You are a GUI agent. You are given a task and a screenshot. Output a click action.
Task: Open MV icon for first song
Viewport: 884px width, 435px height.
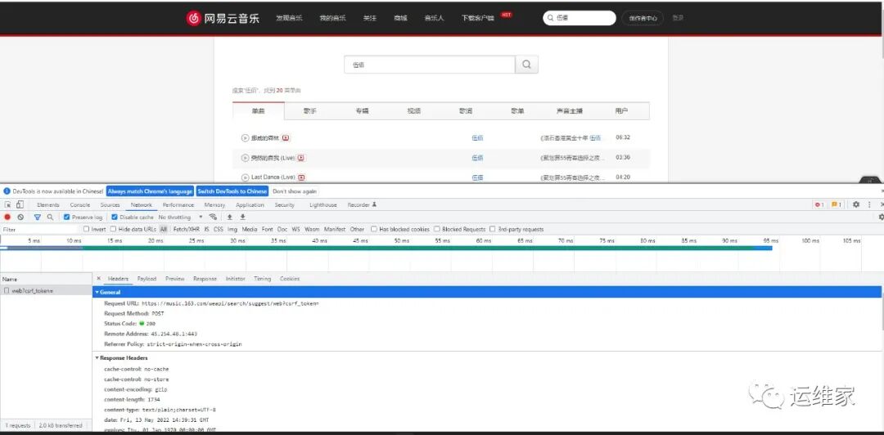tap(286, 137)
